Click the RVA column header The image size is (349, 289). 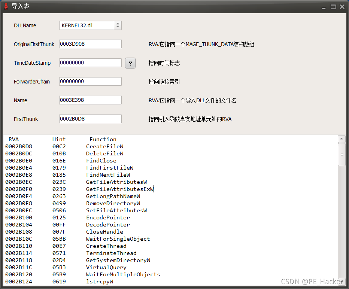[x=13, y=139]
